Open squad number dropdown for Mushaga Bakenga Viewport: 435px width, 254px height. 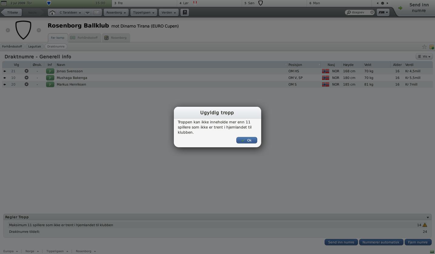coord(26,78)
